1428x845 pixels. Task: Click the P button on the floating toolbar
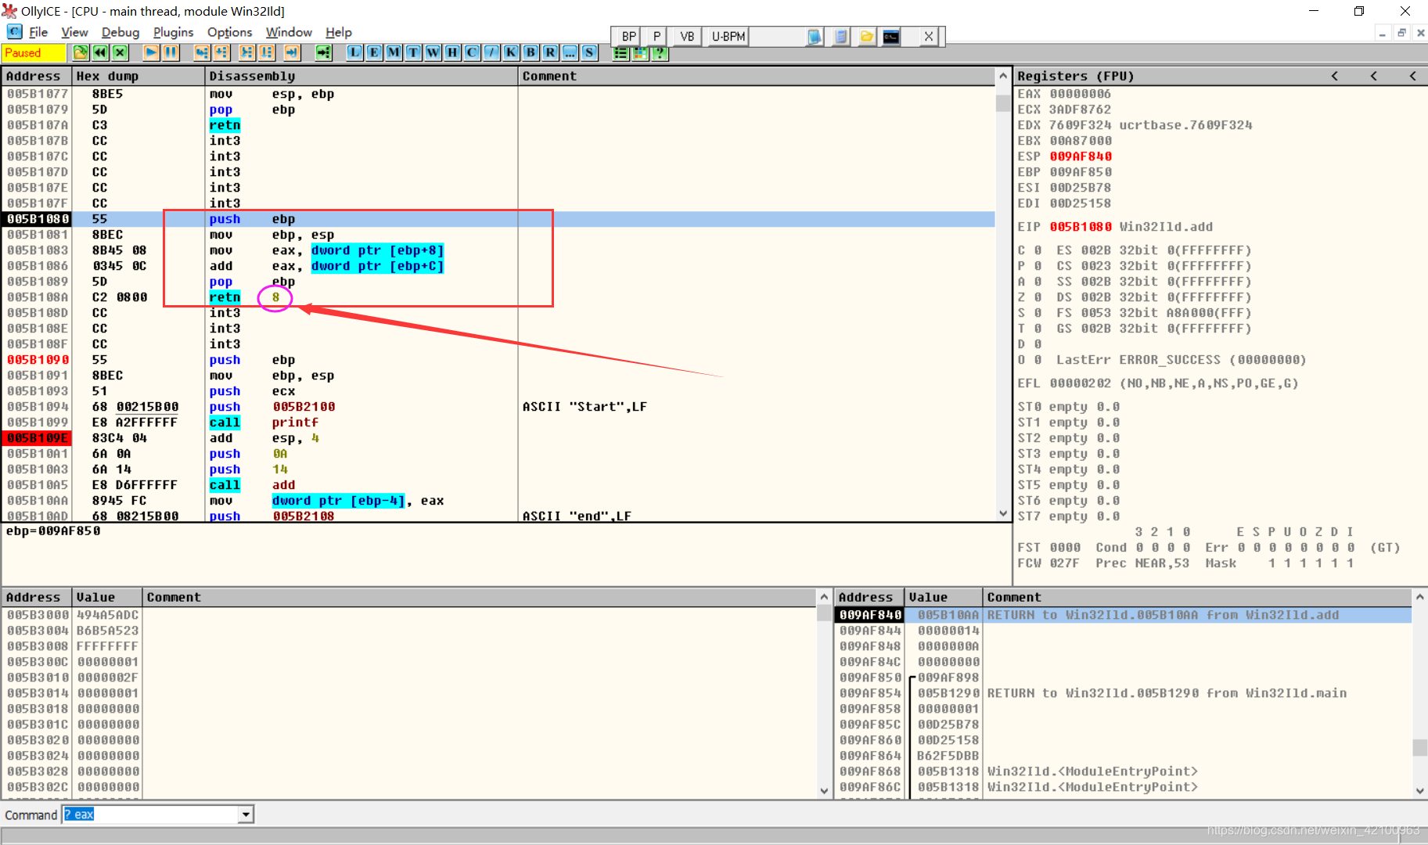click(657, 37)
